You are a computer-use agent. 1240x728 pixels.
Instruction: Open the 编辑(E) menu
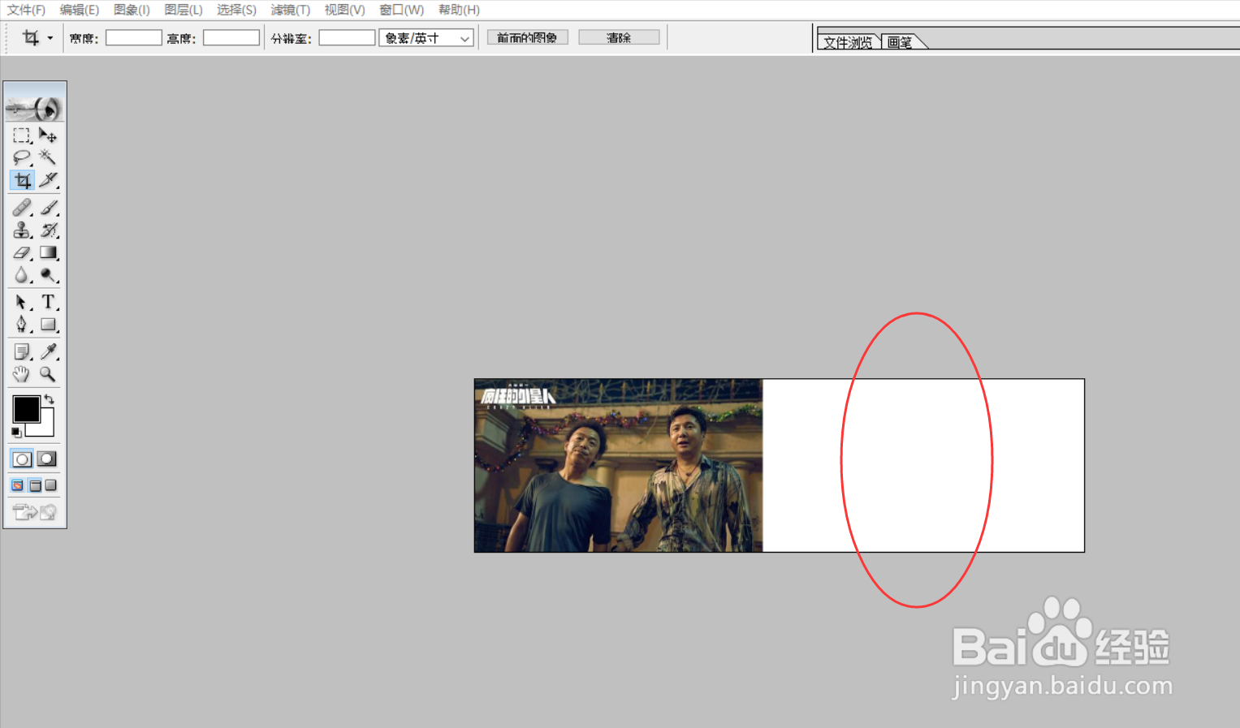point(79,10)
